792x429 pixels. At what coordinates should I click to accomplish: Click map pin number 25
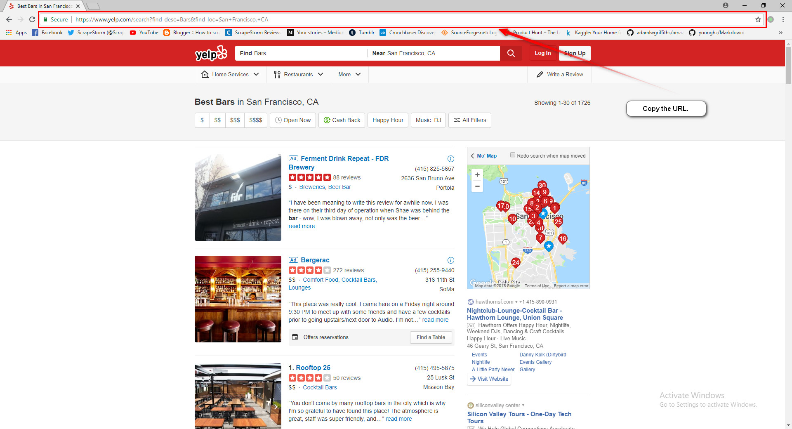(558, 222)
